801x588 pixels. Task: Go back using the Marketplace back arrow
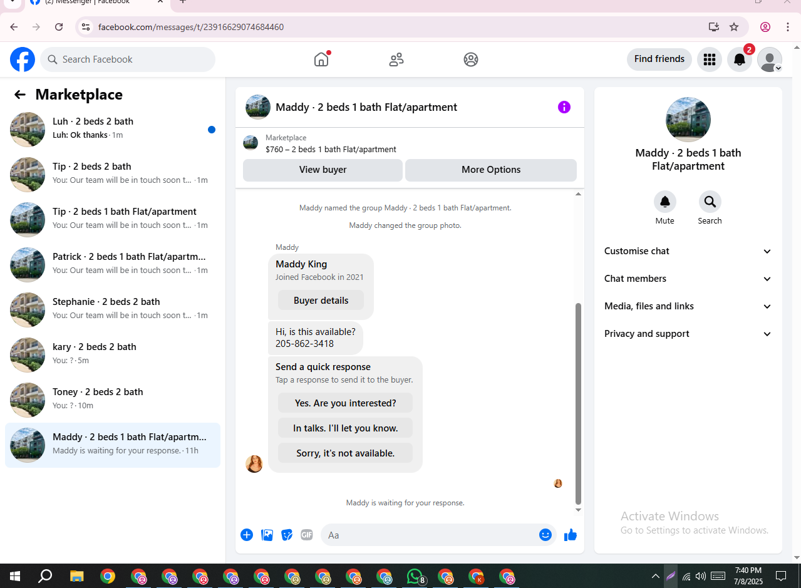tap(20, 95)
